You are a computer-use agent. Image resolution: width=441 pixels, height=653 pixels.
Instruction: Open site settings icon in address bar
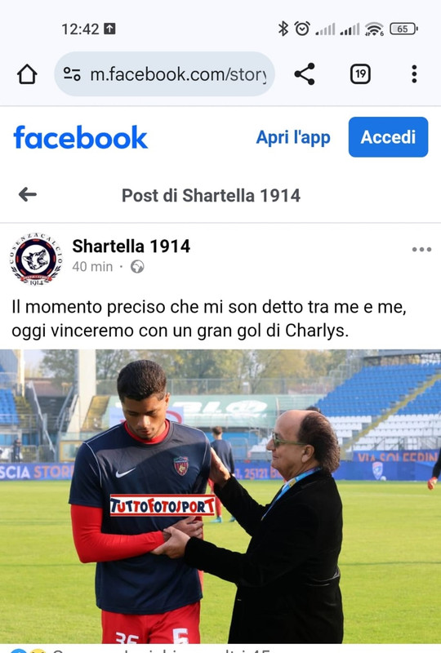(x=72, y=74)
